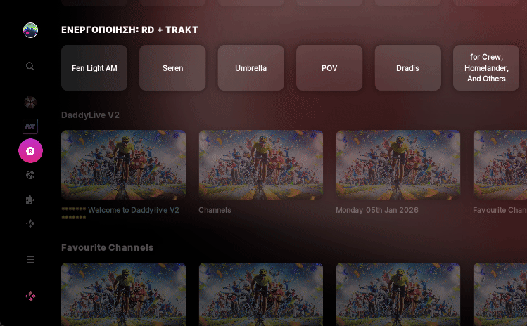Open the POV addon sidebar icon
Viewport: 527px width, 326px height.
pos(30,126)
